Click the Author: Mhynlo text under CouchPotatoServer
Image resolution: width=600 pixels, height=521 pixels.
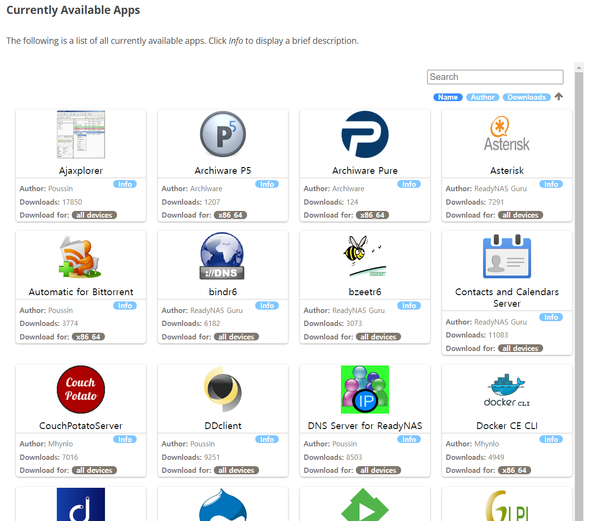coord(46,444)
